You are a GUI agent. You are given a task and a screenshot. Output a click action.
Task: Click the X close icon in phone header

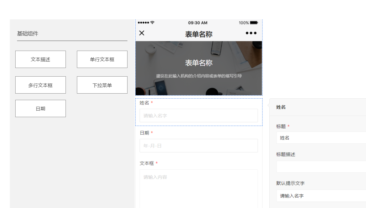tap(142, 33)
